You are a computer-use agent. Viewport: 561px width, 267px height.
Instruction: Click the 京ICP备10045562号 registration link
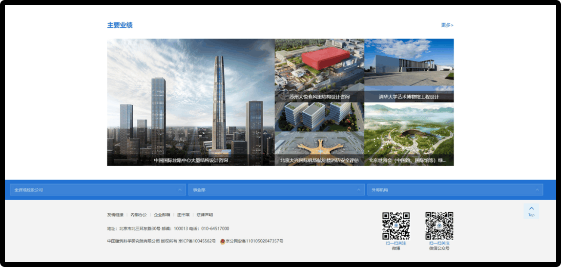(197, 241)
